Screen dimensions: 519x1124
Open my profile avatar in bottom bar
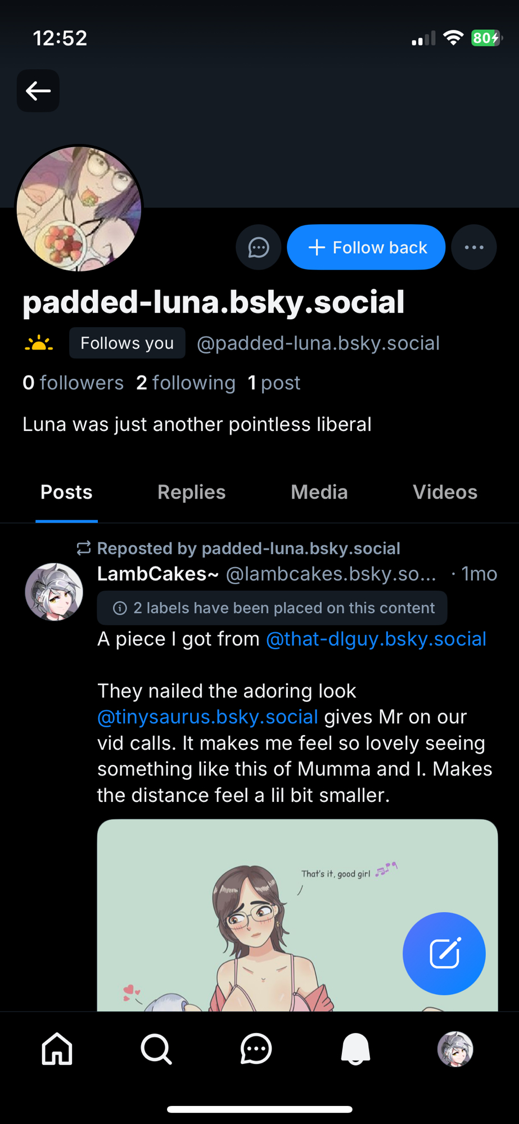tap(455, 1049)
